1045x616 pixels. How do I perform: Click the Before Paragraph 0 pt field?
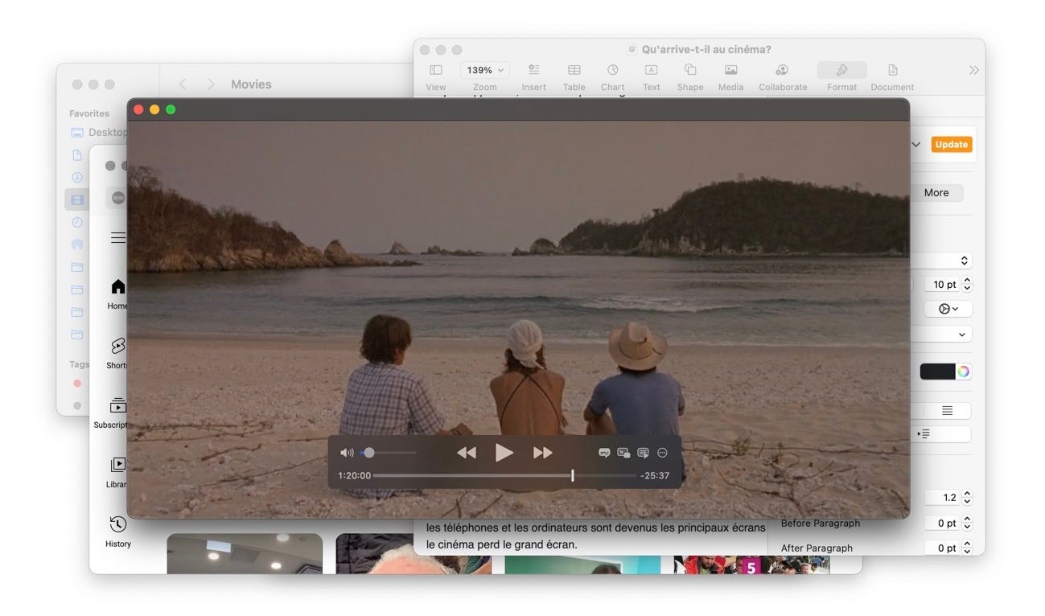click(x=942, y=523)
